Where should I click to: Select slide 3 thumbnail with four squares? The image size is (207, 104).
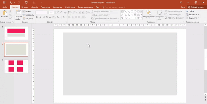point(16,66)
